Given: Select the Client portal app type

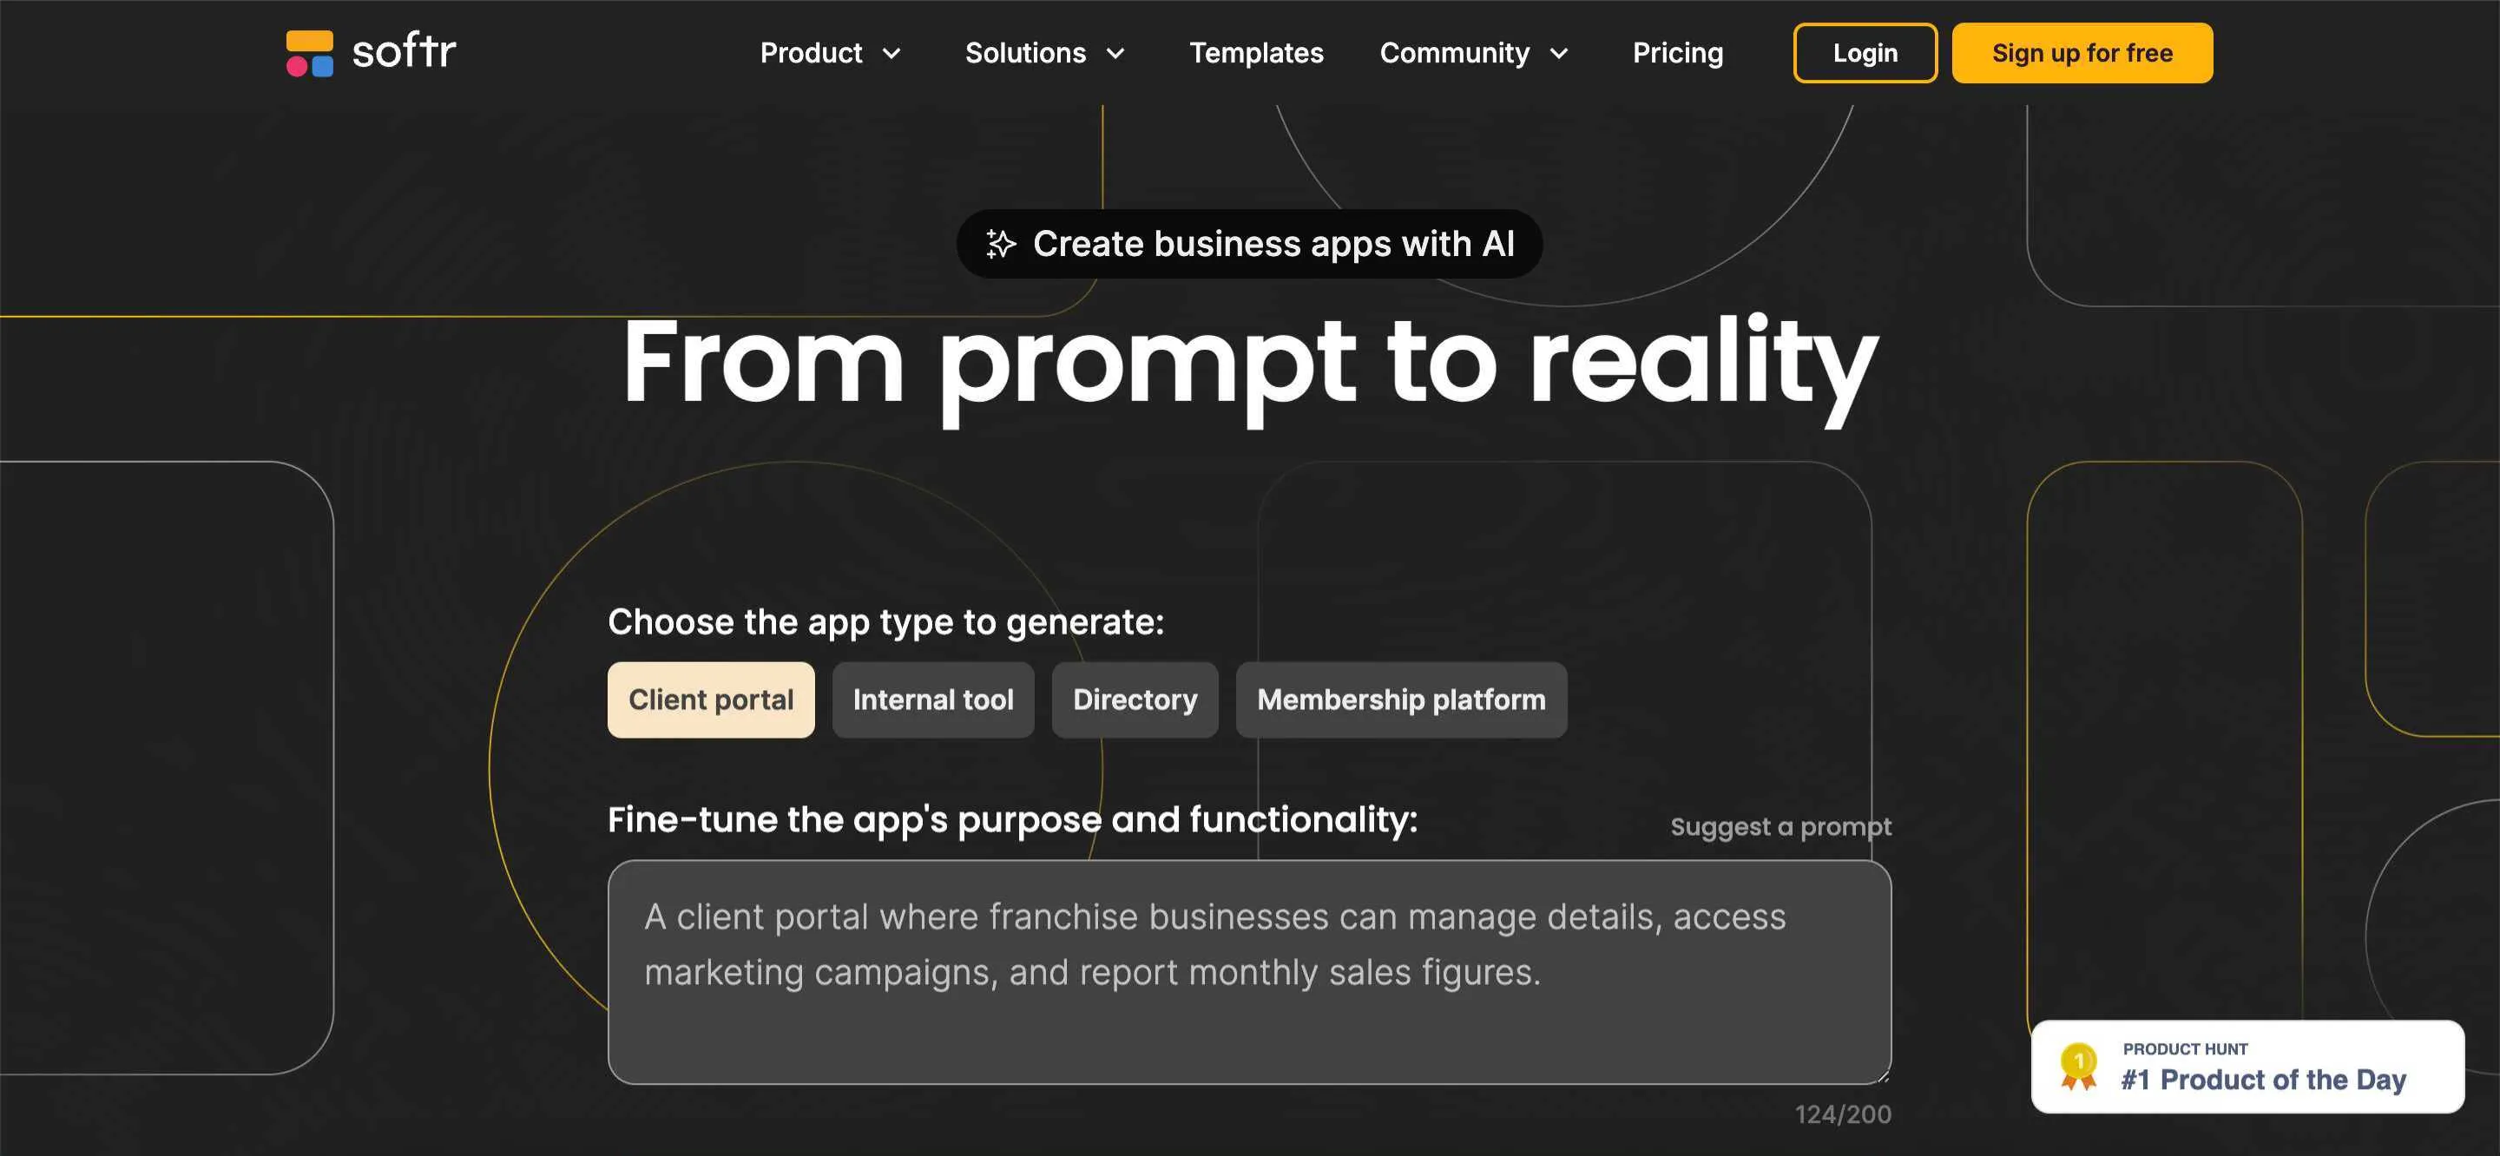Looking at the screenshot, I should pyautogui.click(x=710, y=699).
